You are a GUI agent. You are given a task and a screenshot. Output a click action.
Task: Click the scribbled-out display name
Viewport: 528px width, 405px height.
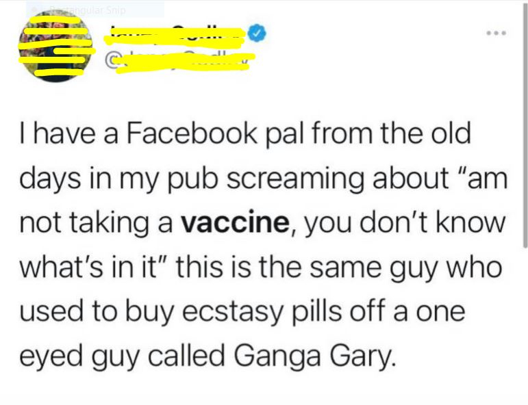point(175,36)
